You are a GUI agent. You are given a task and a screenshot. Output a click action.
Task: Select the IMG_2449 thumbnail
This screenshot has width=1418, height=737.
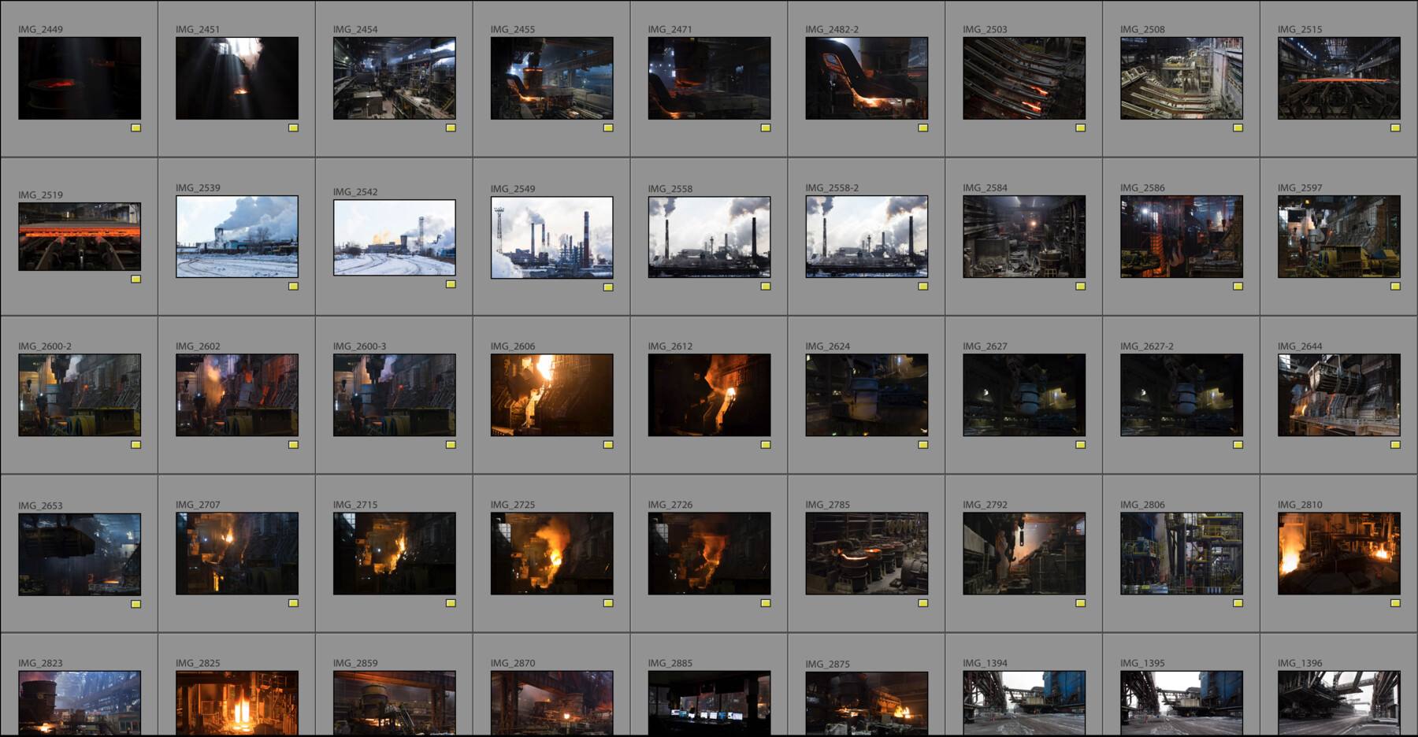[x=79, y=77]
